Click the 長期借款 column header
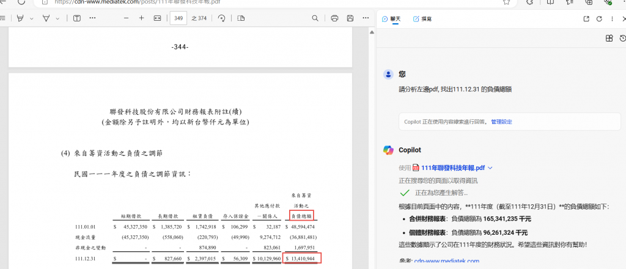626x269 pixels. coord(167,216)
